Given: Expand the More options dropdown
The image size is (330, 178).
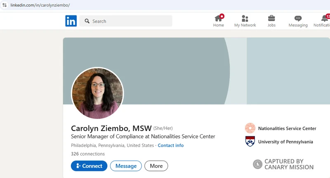Looking at the screenshot, I should click(156, 166).
